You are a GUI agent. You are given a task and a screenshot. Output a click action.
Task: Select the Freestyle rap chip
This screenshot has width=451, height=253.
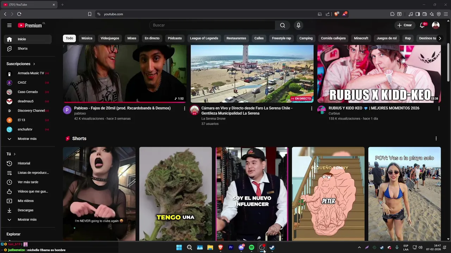click(x=282, y=38)
